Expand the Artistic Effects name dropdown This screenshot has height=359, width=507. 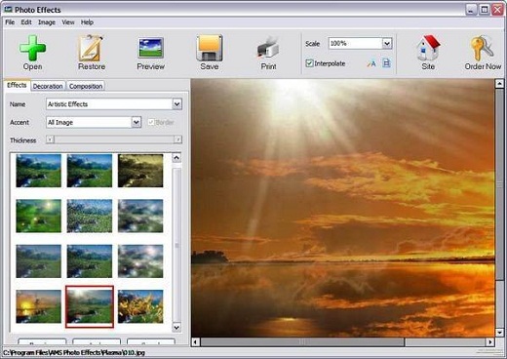[176, 104]
